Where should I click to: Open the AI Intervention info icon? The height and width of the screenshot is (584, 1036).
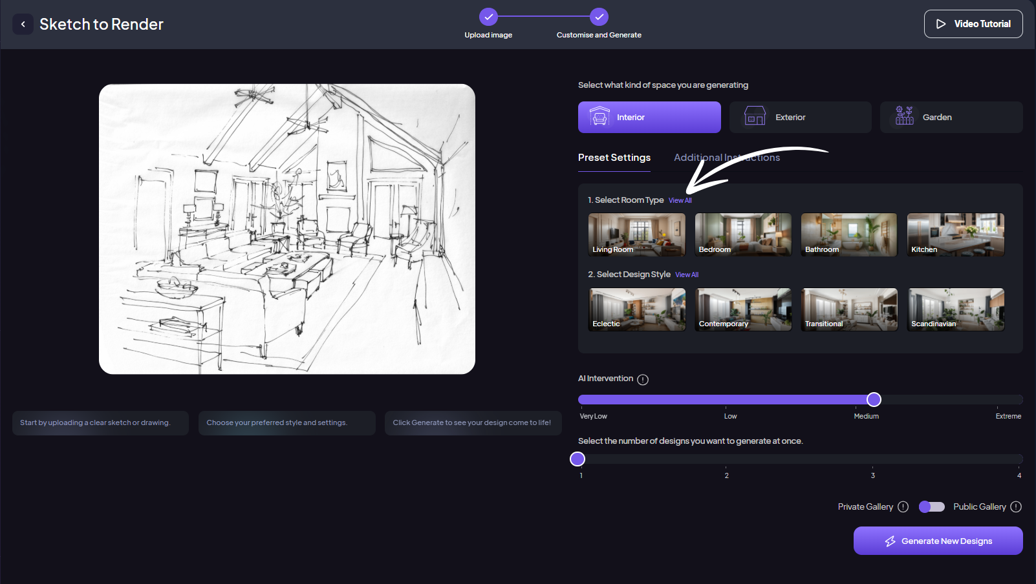tap(643, 380)
